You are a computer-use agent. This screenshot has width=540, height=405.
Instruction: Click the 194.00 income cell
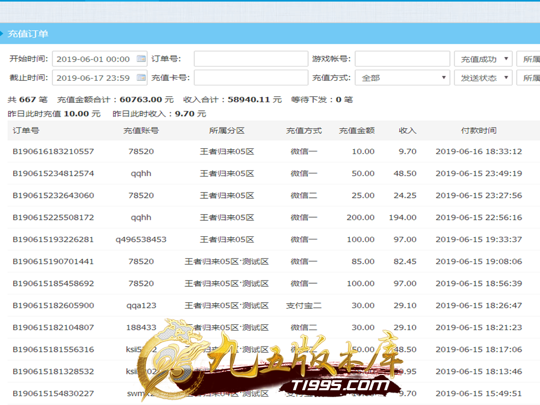(x=402, y=217)
